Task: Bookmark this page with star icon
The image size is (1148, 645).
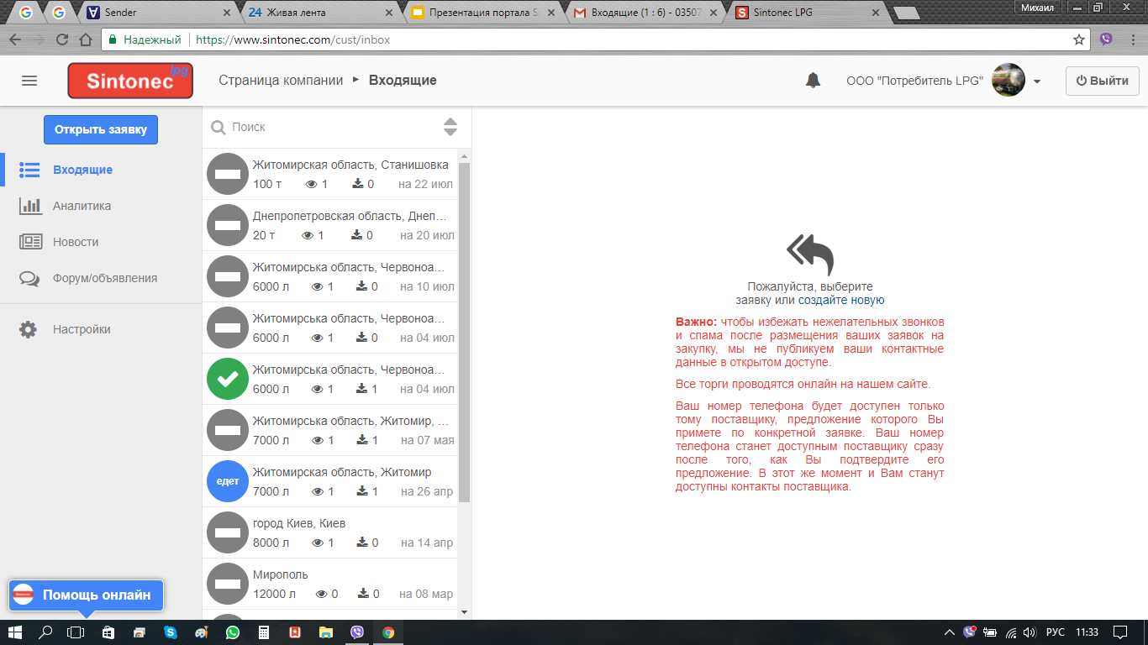Action: coord(1079,39)
